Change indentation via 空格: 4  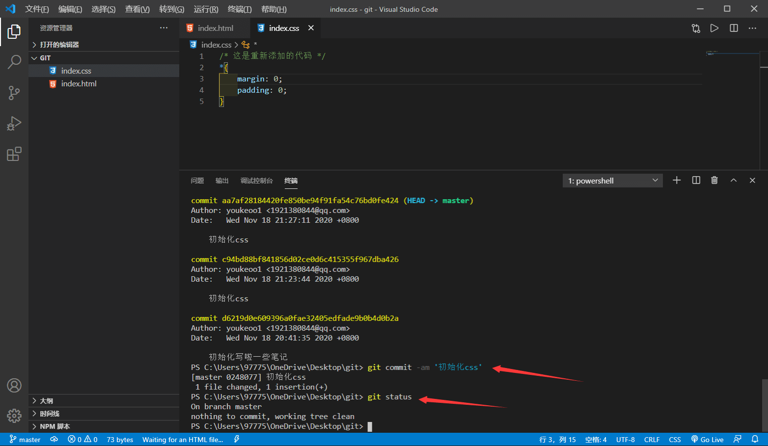pos(596,440)
